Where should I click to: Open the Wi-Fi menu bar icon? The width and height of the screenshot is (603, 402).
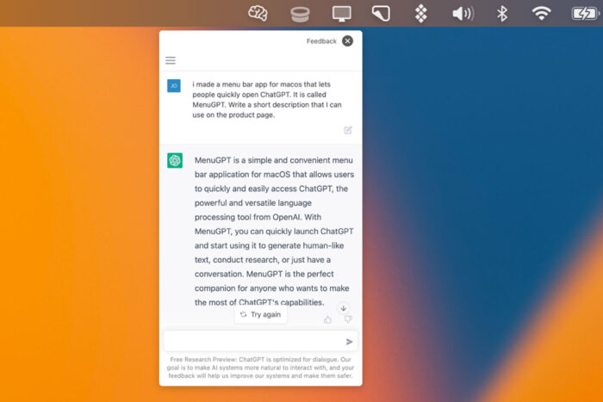coord(541,14)
